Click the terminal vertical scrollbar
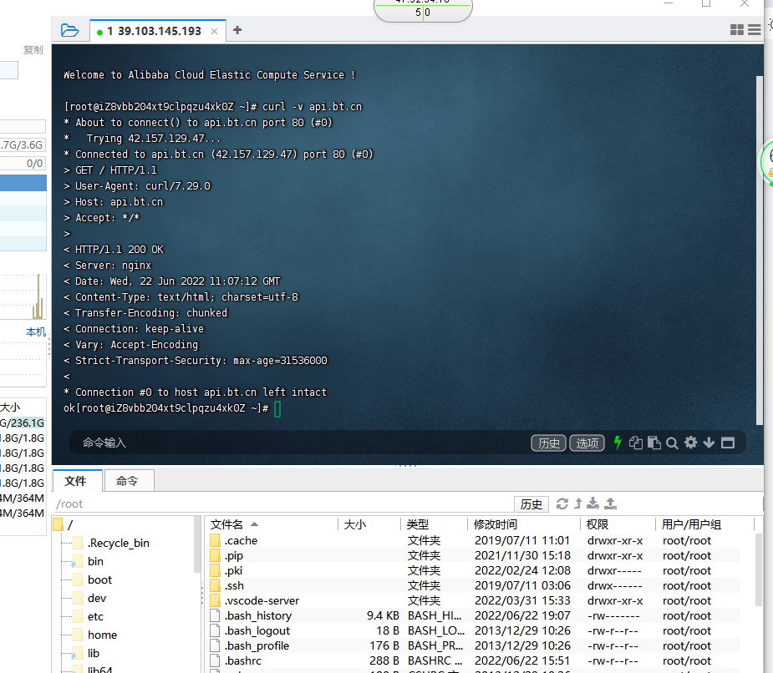 click(759, 250)
